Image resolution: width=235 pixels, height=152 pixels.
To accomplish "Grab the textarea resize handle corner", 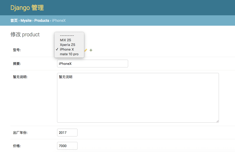I will click(x=217, y=121).
